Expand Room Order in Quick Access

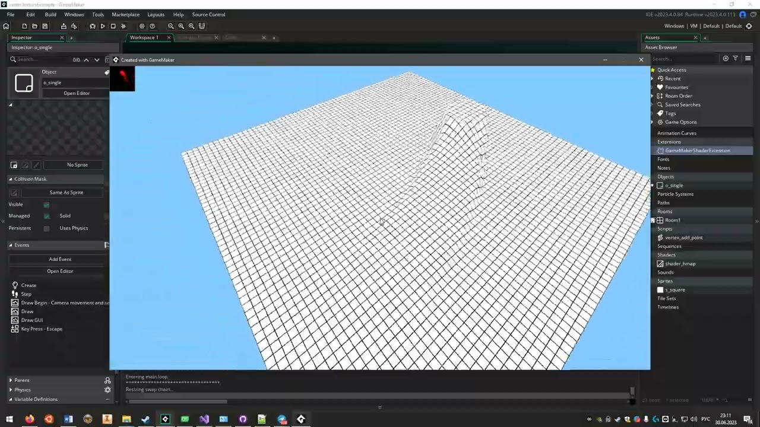(x=653, y=96)
